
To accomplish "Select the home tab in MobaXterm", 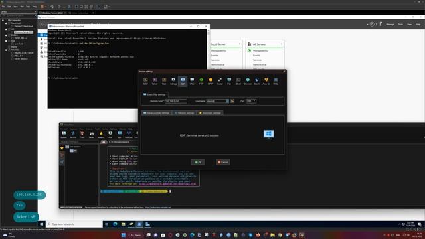I will click(104, 142).
